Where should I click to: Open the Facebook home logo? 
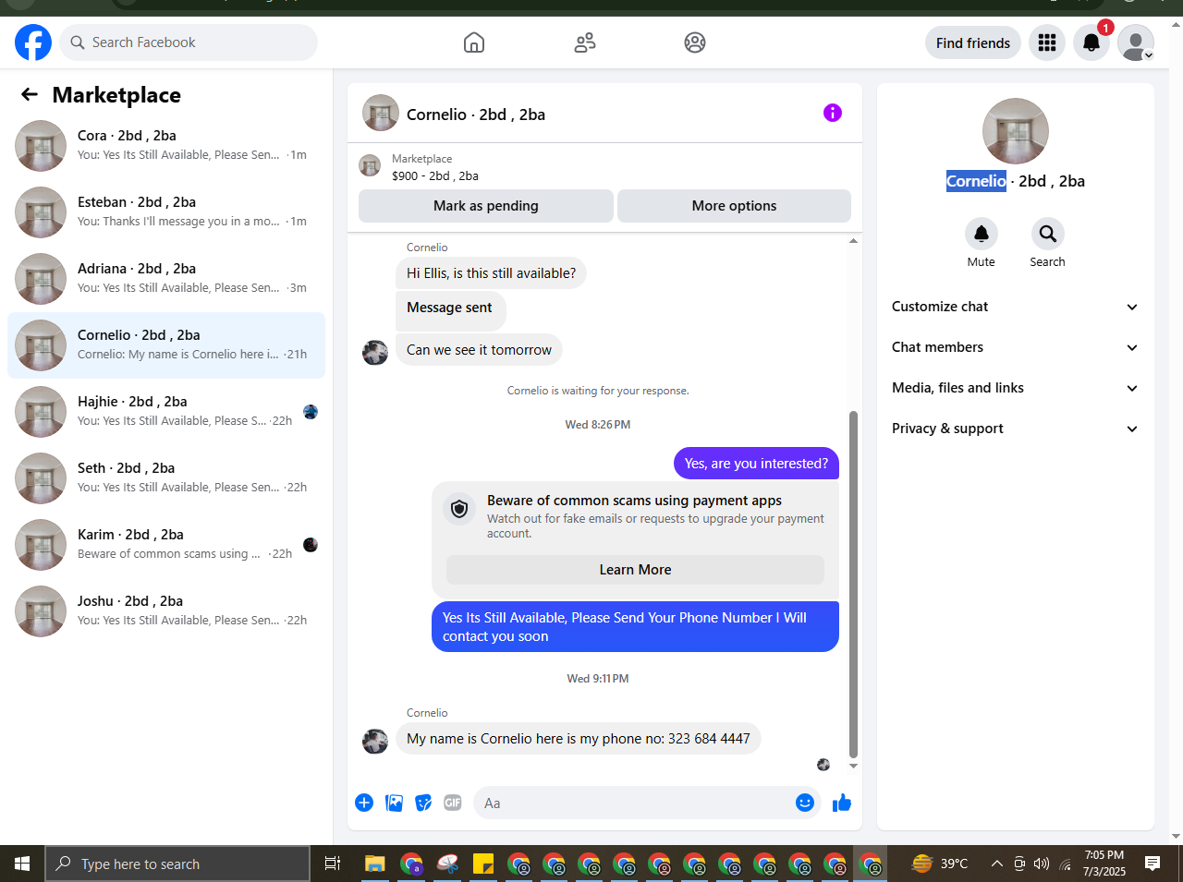[x=33, y=42]
